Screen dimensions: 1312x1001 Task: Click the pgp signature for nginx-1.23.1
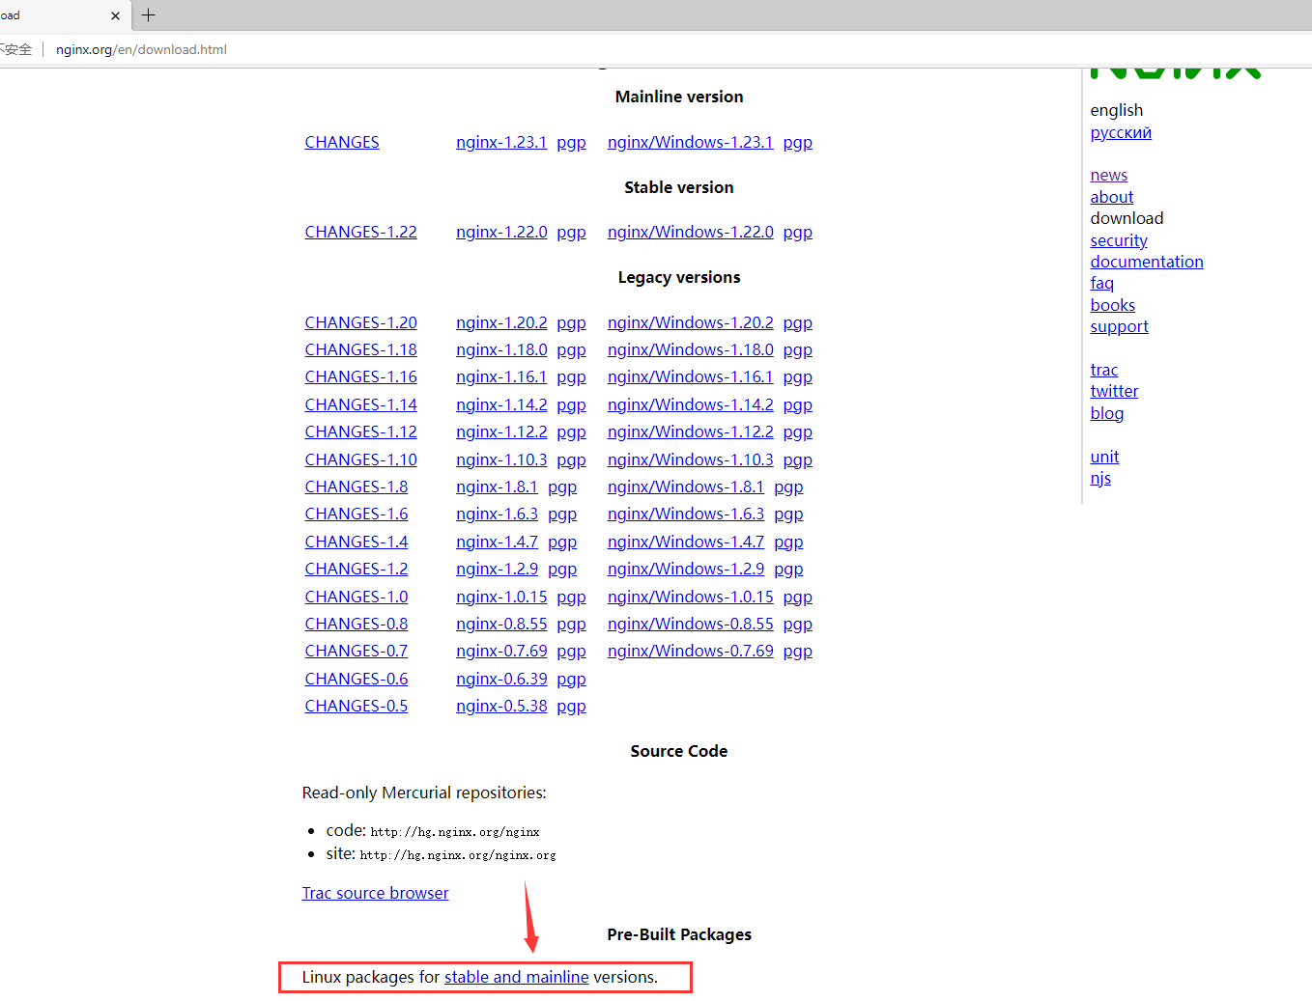coord(571,142)
